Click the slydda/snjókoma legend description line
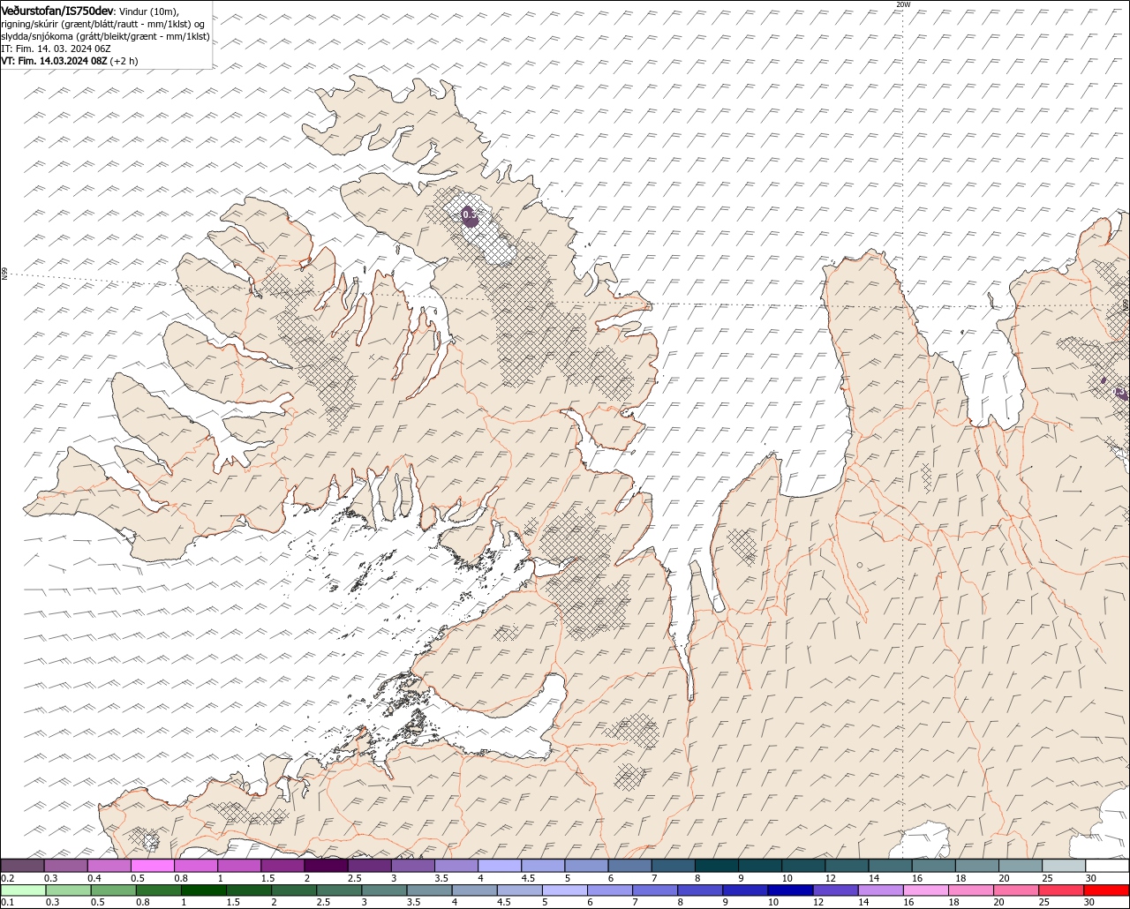 click(106, 36)
